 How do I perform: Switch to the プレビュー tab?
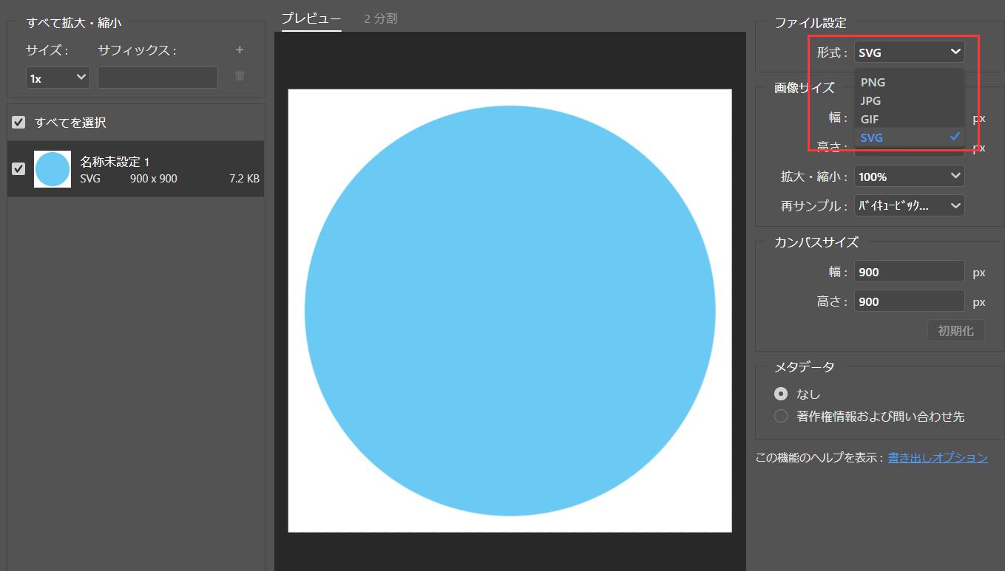311,18
